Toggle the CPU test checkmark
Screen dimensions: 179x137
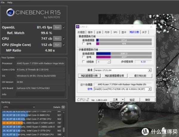tap(64, 39)
